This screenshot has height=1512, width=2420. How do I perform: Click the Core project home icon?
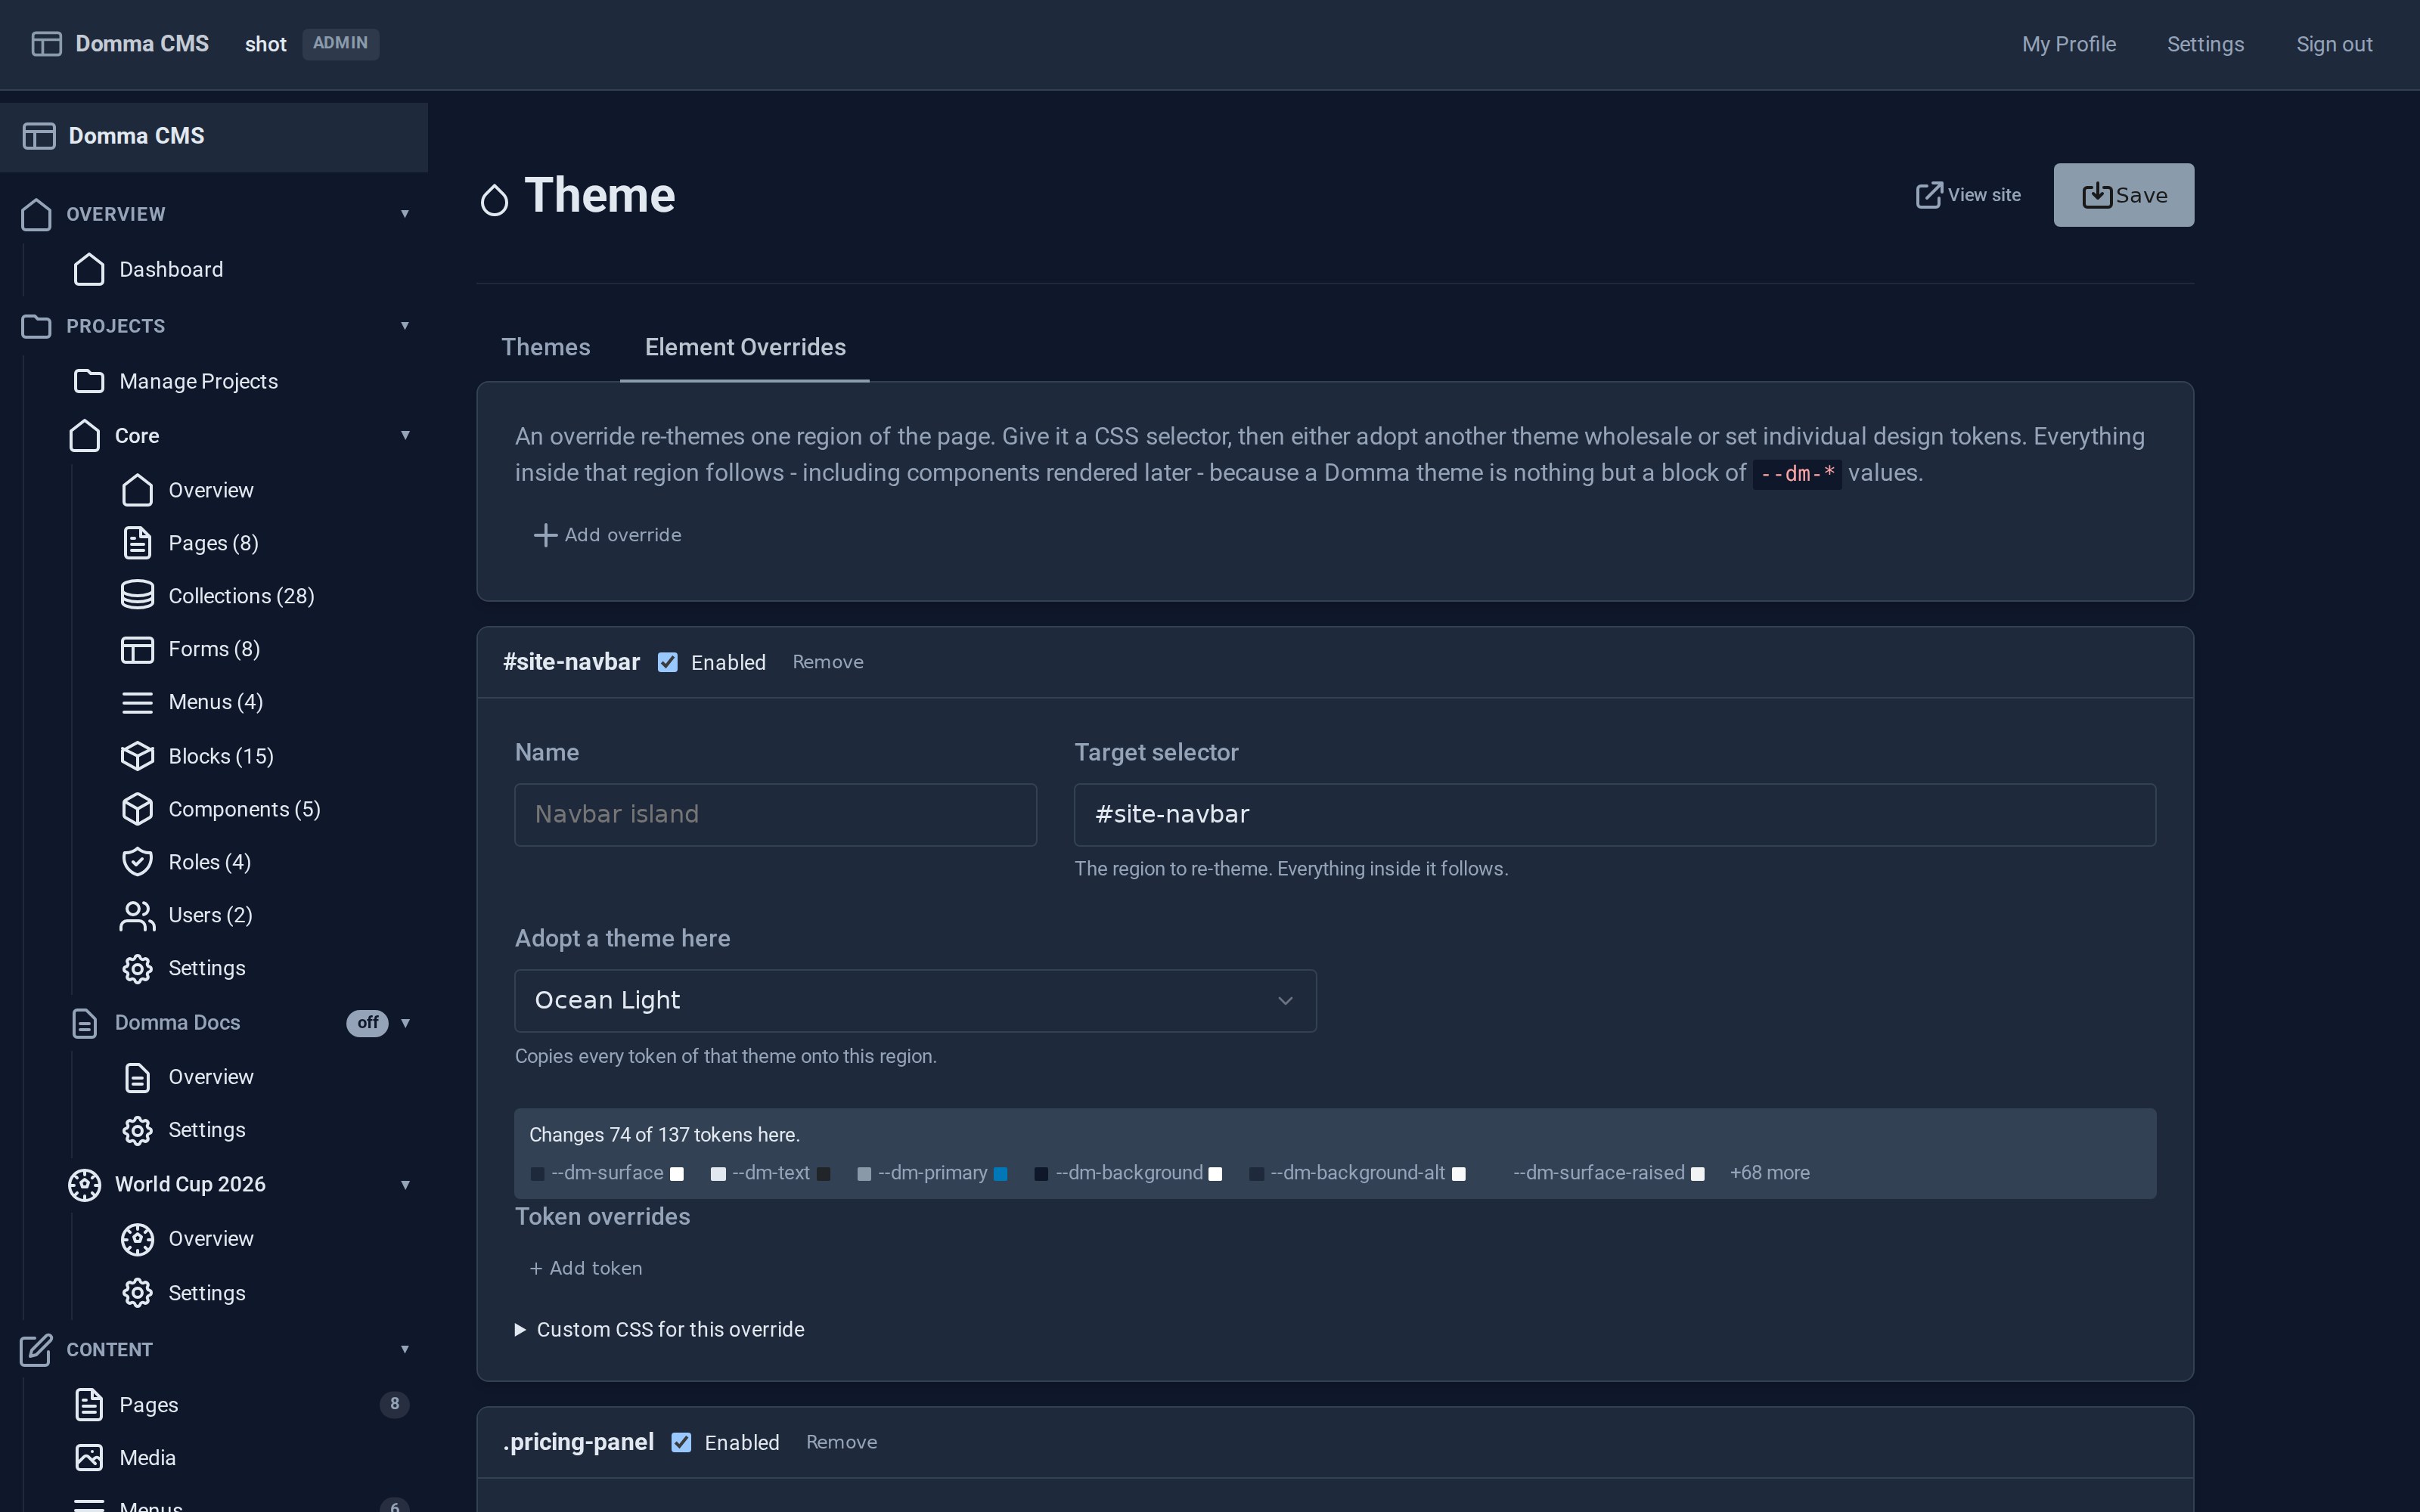click(x=85, y=436)
